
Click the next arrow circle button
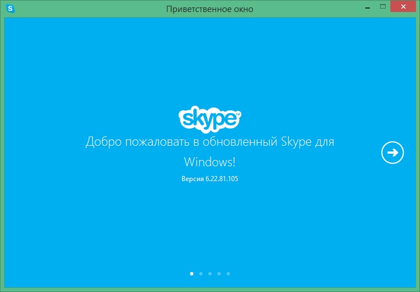pyautogui.click(x=393, y=153)
